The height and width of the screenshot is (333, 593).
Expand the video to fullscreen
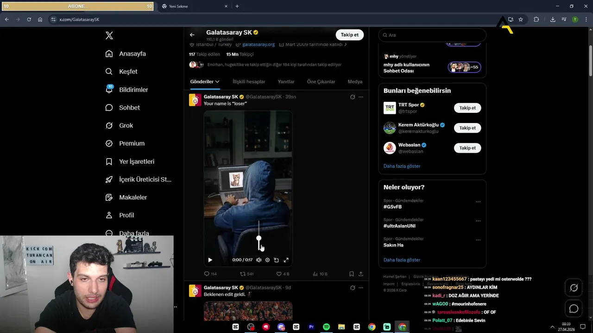click(286, 260)
